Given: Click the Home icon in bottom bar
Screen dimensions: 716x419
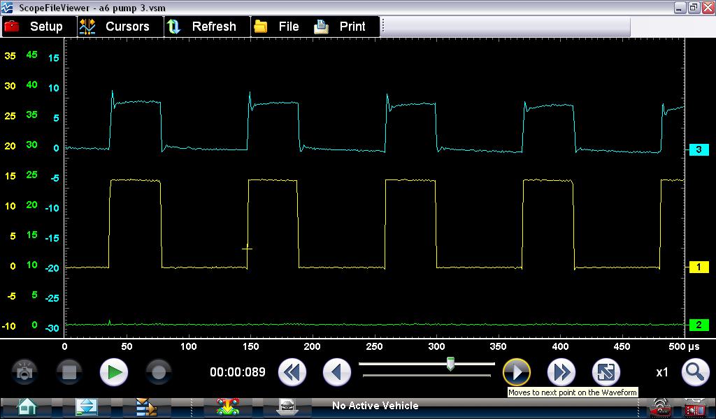Looking at the screenshot, I should pyautogui.click(x=27, y=406).
